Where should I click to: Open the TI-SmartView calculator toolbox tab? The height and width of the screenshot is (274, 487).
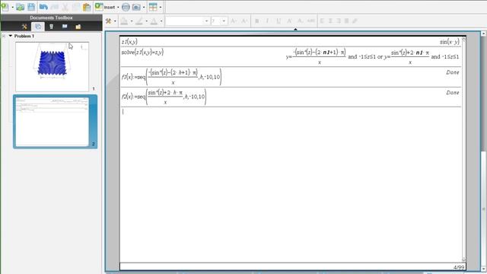51,27
